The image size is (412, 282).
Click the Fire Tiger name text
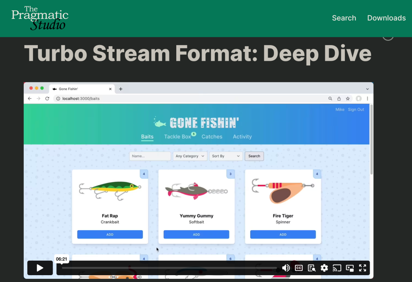click(283, 216)
